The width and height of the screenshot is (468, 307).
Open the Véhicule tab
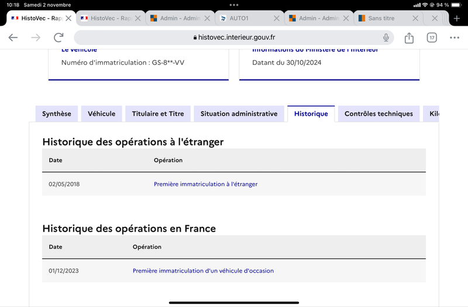[x=101, y=113]
